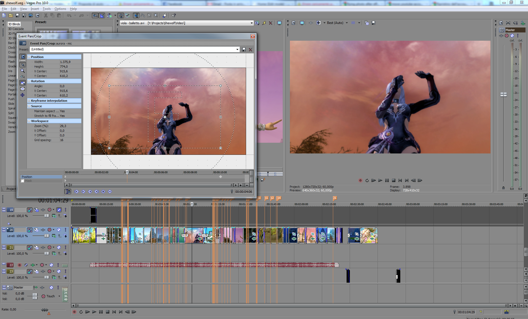Check the Mask checkbox in Pan/Crop

click(x=23, y=181)
